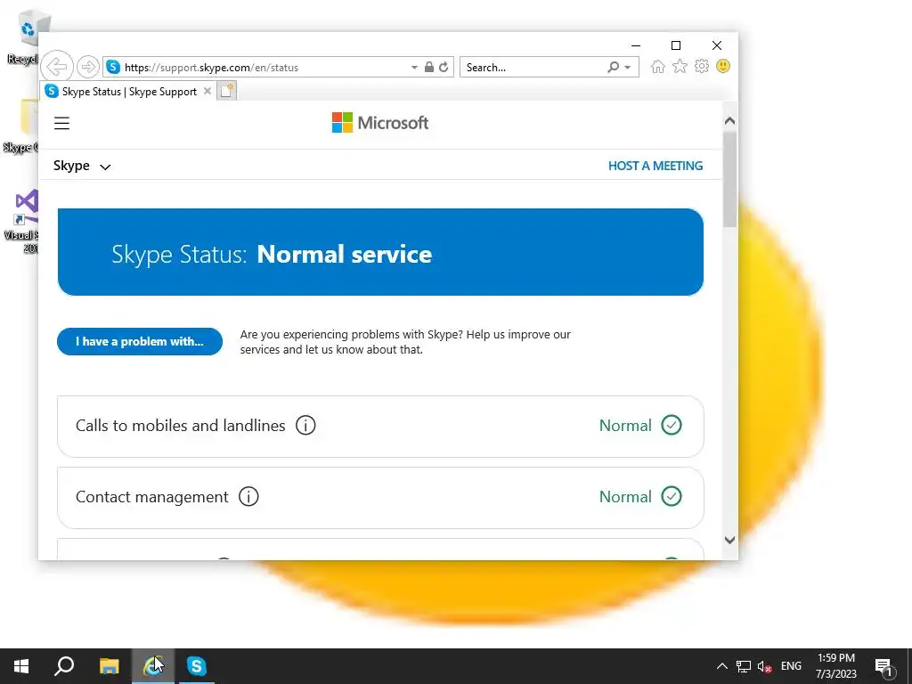Image resolution: width=912 pixels, height=684 pixels.
Task: Click the Contact management label
Action: click(151, 497)
